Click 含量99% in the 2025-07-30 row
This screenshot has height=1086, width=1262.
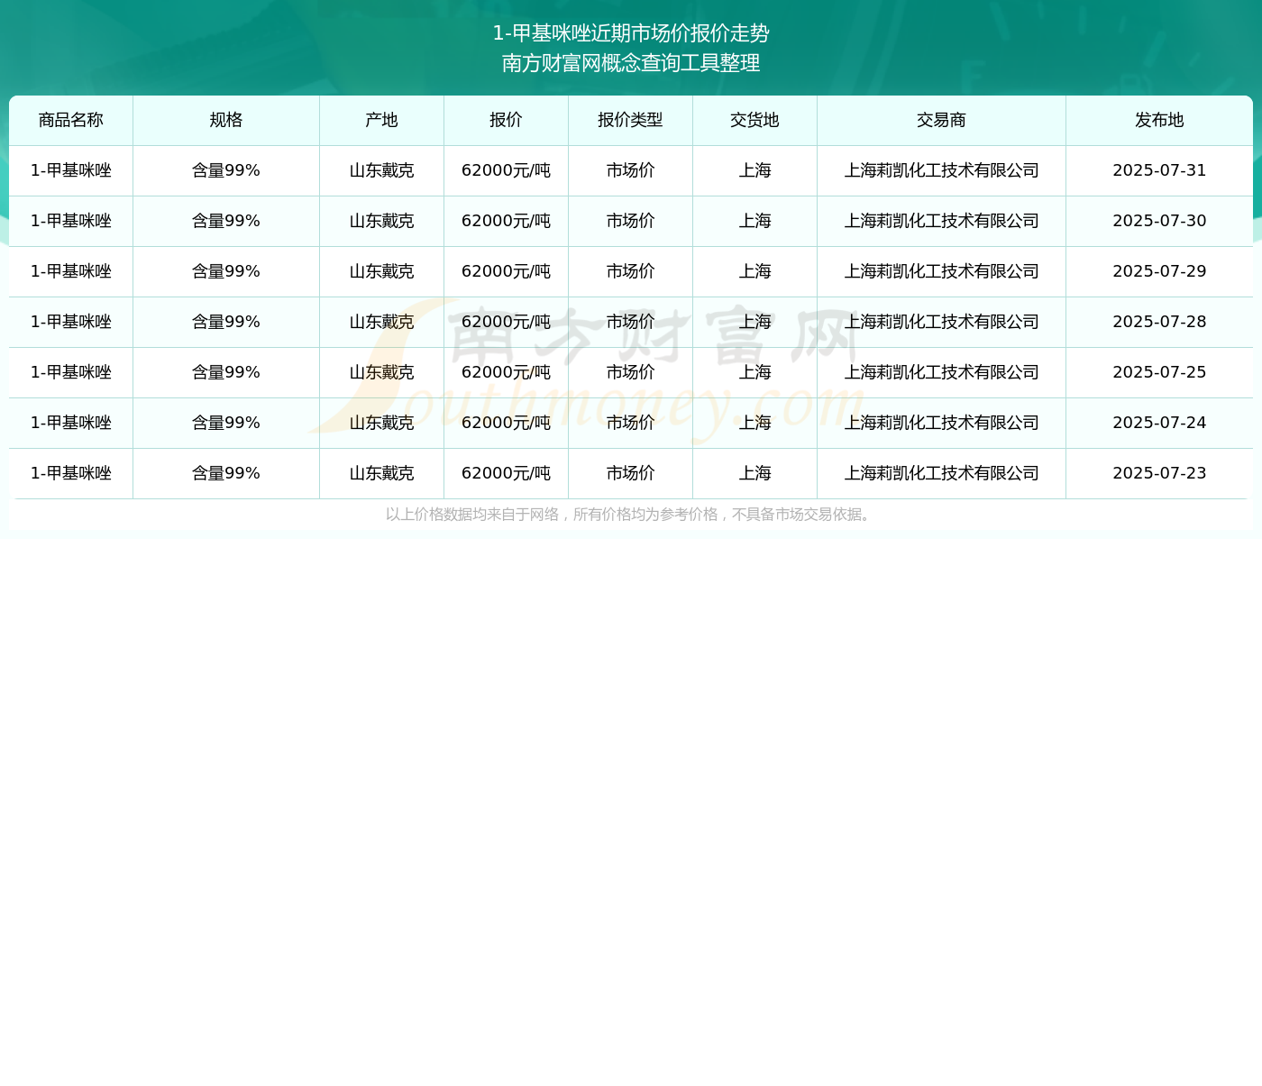pos(226,221)
